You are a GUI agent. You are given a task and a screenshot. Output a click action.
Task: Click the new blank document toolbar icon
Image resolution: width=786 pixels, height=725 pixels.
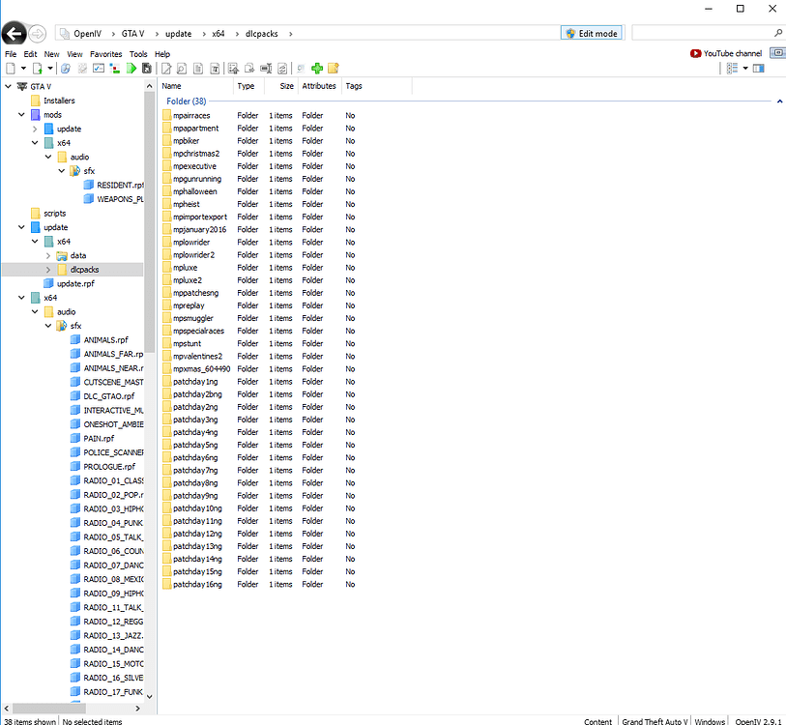coord(11,69)
